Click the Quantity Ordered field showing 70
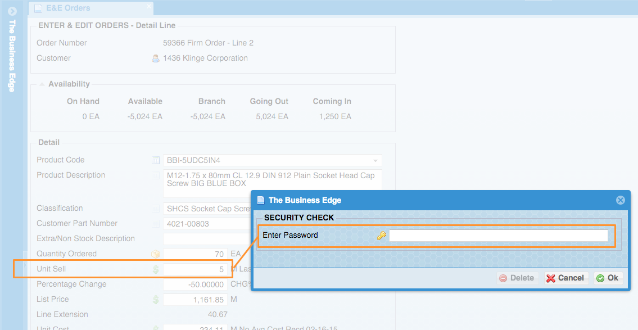Viewport: 638px width, 330px height. click(x=195, y=254)
